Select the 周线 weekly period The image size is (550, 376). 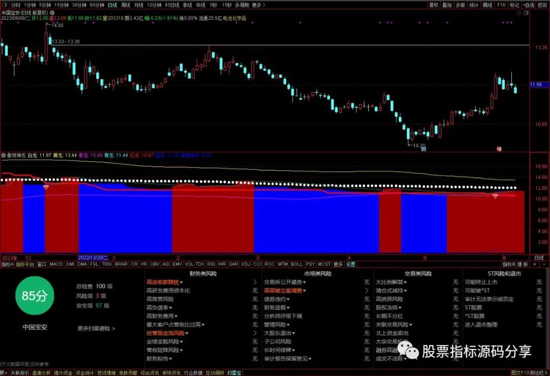[126, 5]
